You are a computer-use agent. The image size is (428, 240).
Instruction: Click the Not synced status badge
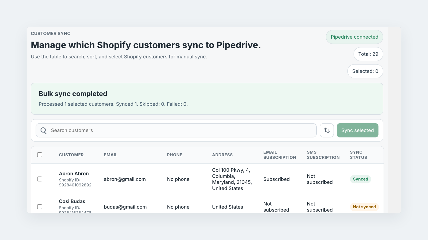364,207
